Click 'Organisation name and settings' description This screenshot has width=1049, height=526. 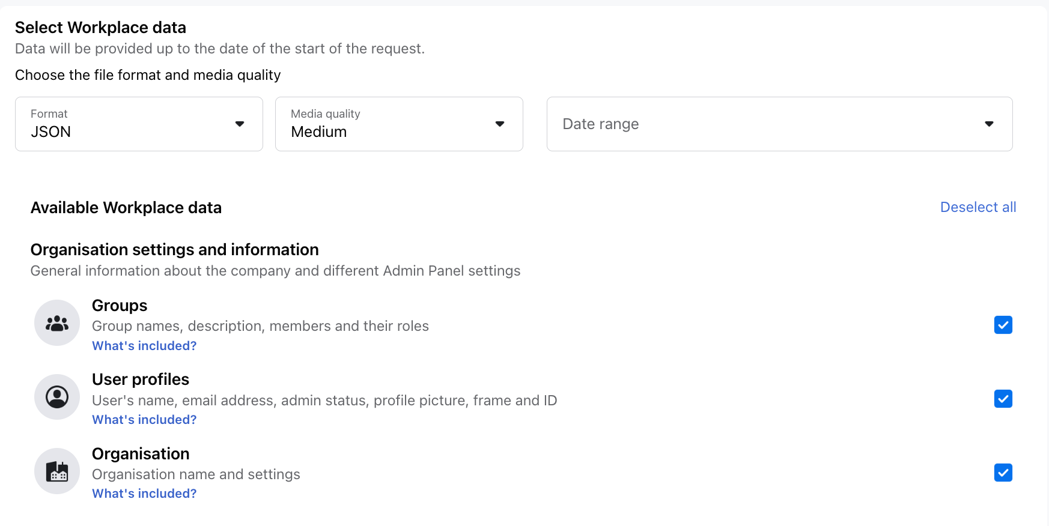coord(196,474)
